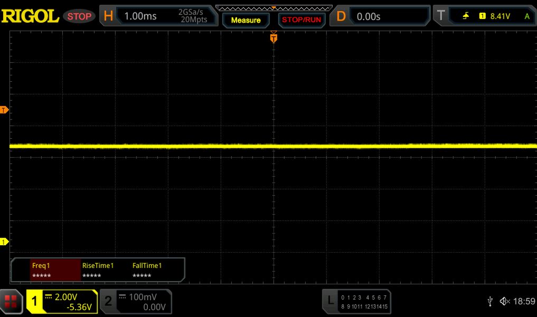Viewport: 537px width, 317px height.
Task: Open the horizontal H timebase label
Action: click(x=108, y=16)
